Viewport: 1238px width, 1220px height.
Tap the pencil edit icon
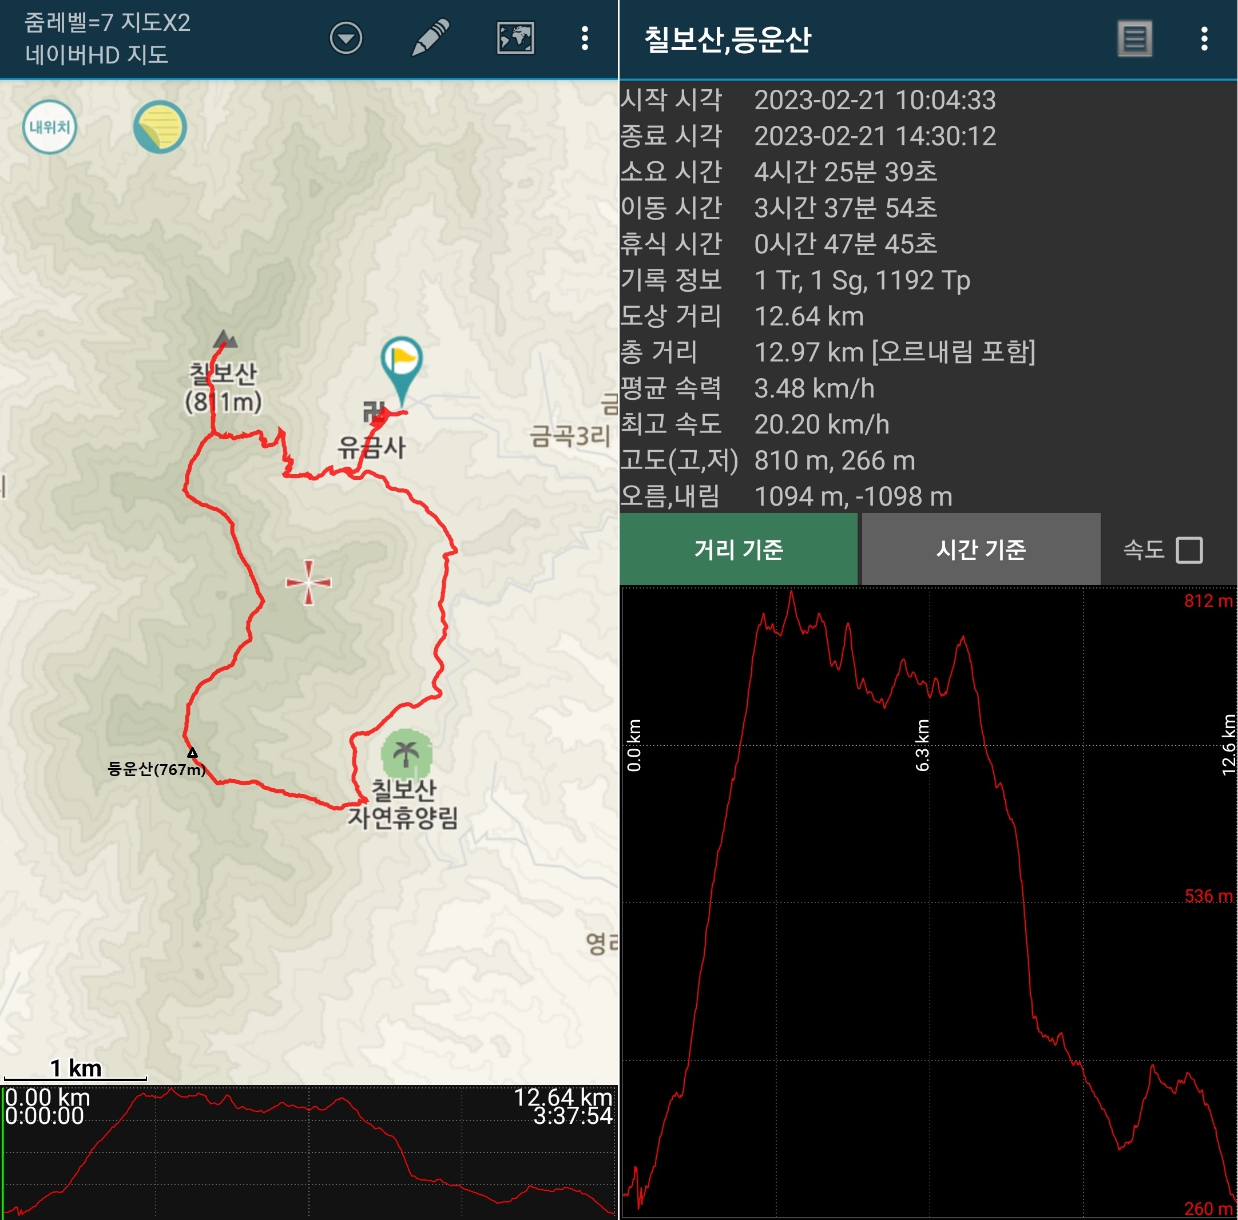[430, 38]
